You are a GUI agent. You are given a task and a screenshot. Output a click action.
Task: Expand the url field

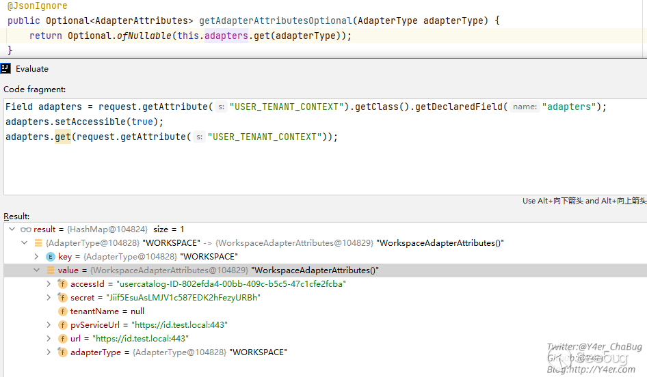49,338
